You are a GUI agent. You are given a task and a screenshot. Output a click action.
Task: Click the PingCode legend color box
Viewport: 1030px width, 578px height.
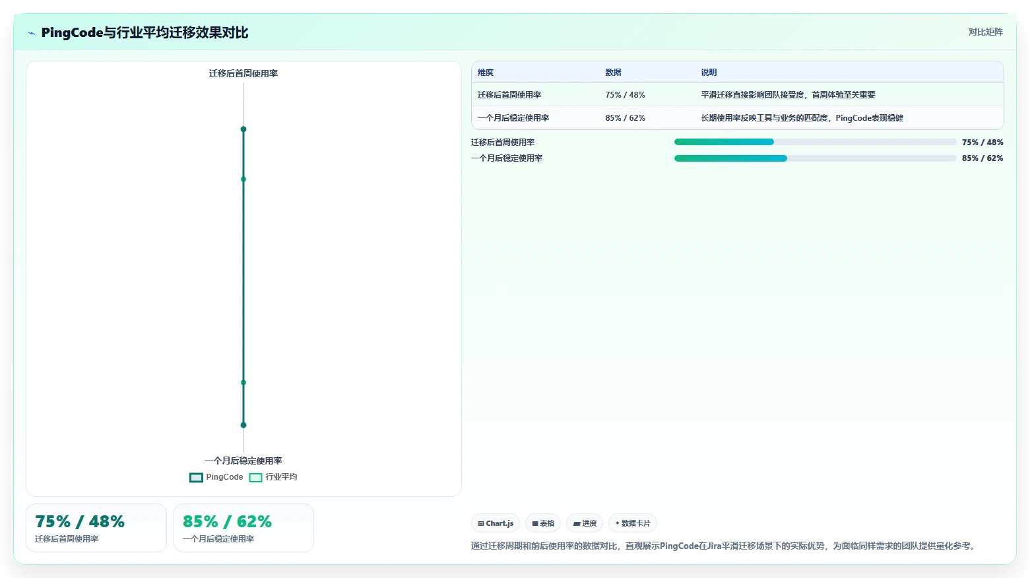pyautogui.click(x=196, y=478)
